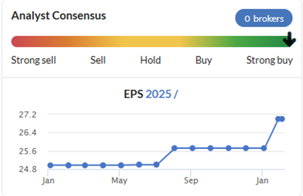This screenshot has height=196, width=303.
Task: Click the data point above May axis tick
Action: click(121, 165)
